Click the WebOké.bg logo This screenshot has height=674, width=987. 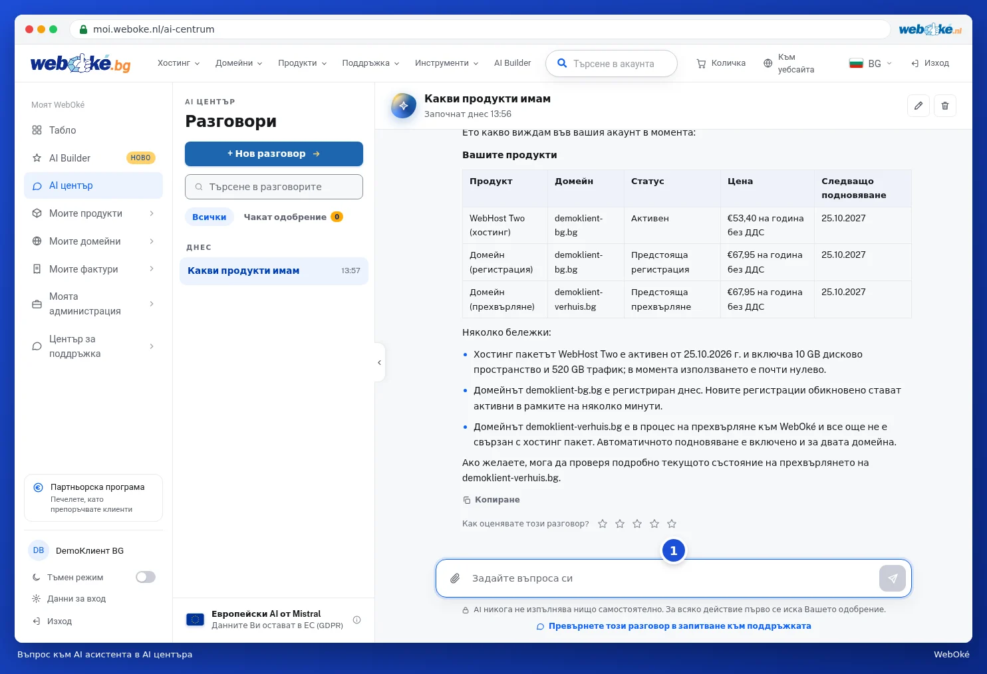80,63
